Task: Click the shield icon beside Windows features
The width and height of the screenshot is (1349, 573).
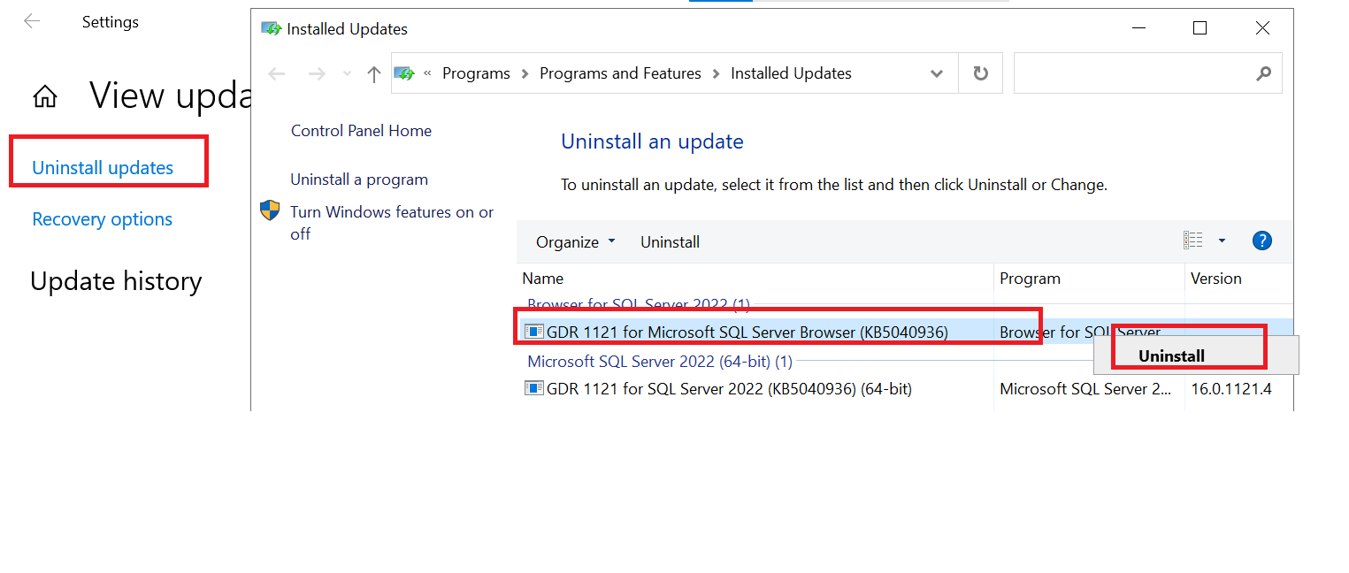Action: [x=270, y=211]
